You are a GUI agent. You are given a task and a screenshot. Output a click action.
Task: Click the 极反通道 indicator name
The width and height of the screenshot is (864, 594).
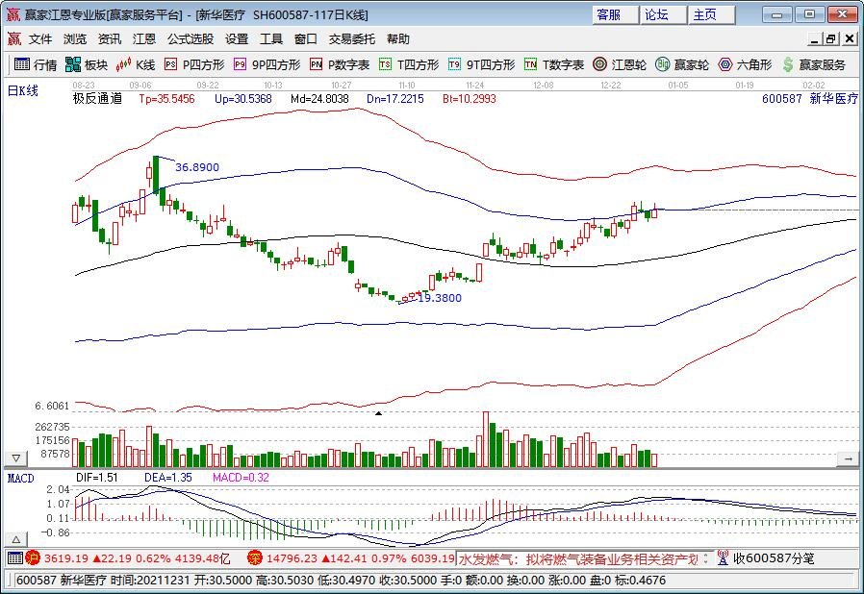coord(97,99)
